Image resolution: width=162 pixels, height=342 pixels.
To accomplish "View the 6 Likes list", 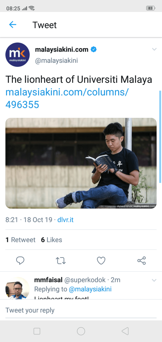I will coord(51,240).
